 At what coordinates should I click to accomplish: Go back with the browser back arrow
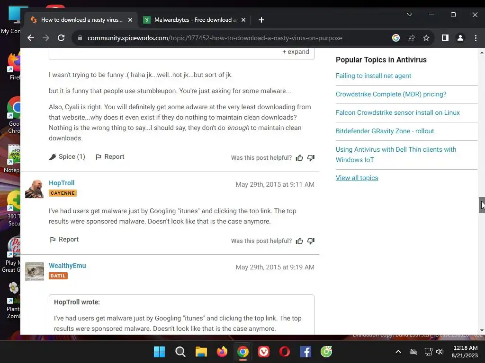[31, 38]
